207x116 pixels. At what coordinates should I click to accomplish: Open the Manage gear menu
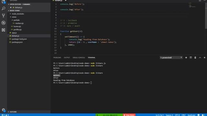click(4, 110)
